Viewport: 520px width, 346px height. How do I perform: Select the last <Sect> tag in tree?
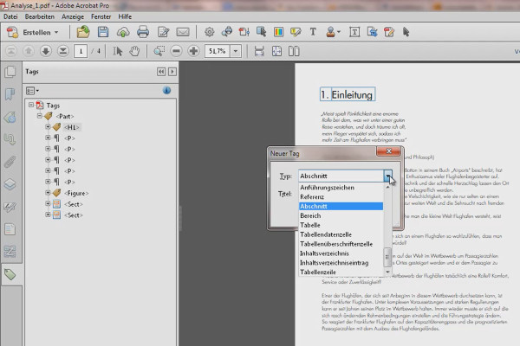click(x=74, y=215)
